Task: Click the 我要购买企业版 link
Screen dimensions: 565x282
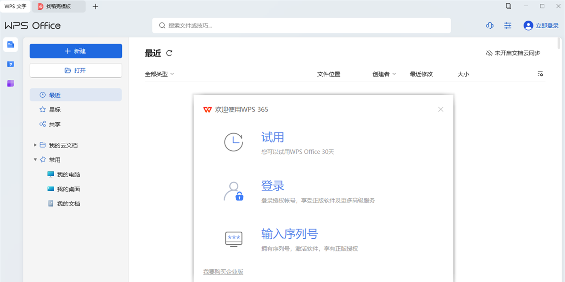Action: click(223, 272)
